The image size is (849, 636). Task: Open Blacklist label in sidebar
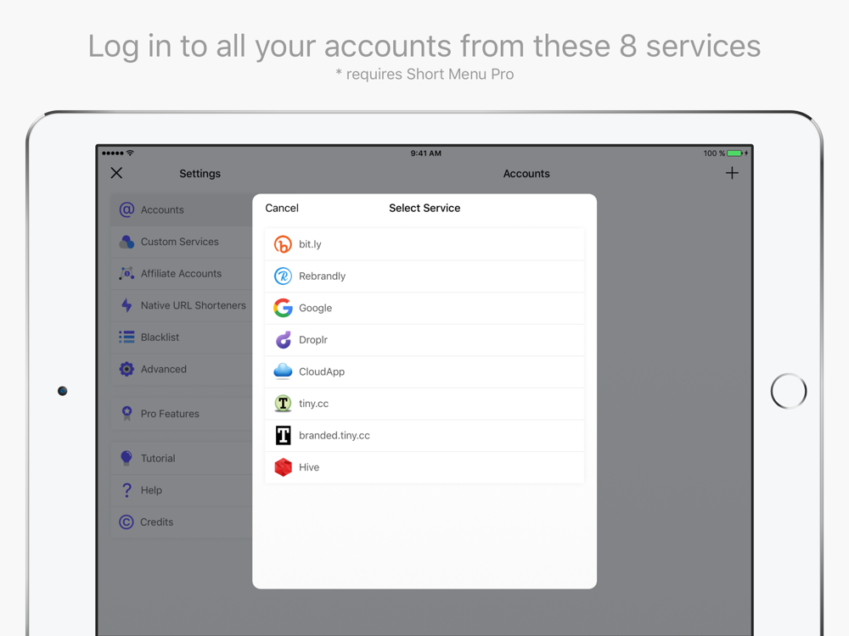click(x=160, y=338)
